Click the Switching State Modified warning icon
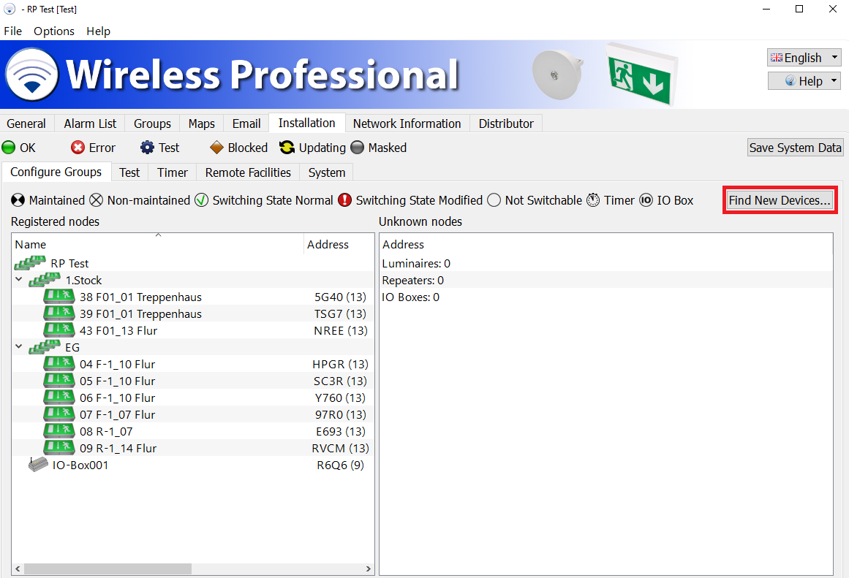 [x=344, y=200]
